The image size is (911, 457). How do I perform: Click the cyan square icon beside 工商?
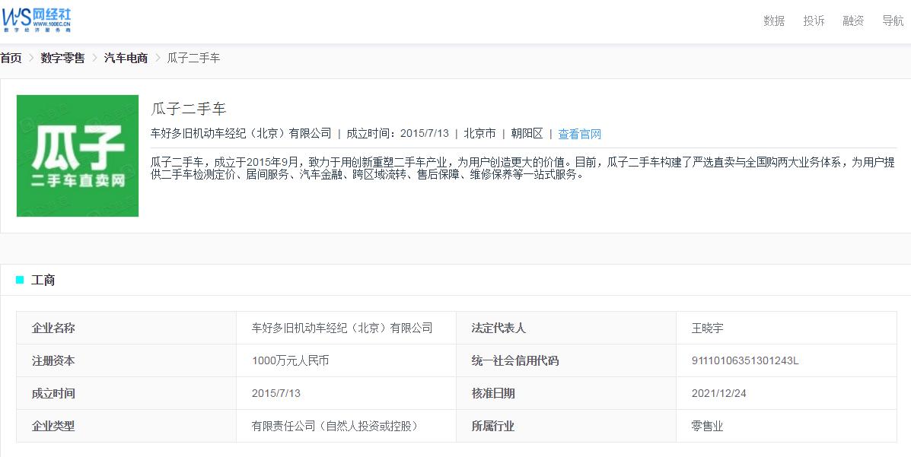(20, 280)
